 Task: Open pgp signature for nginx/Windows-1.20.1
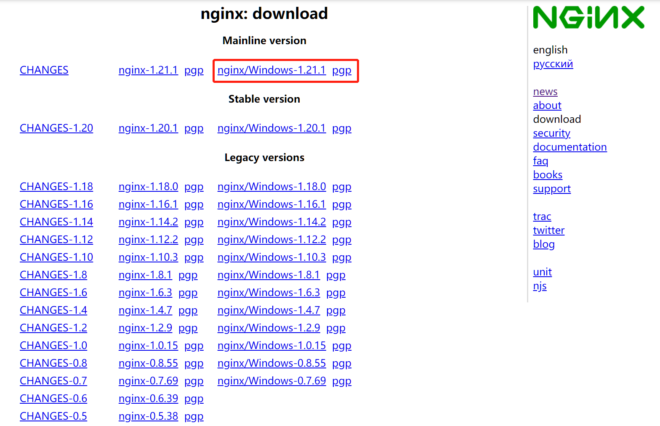pos(342,128)
